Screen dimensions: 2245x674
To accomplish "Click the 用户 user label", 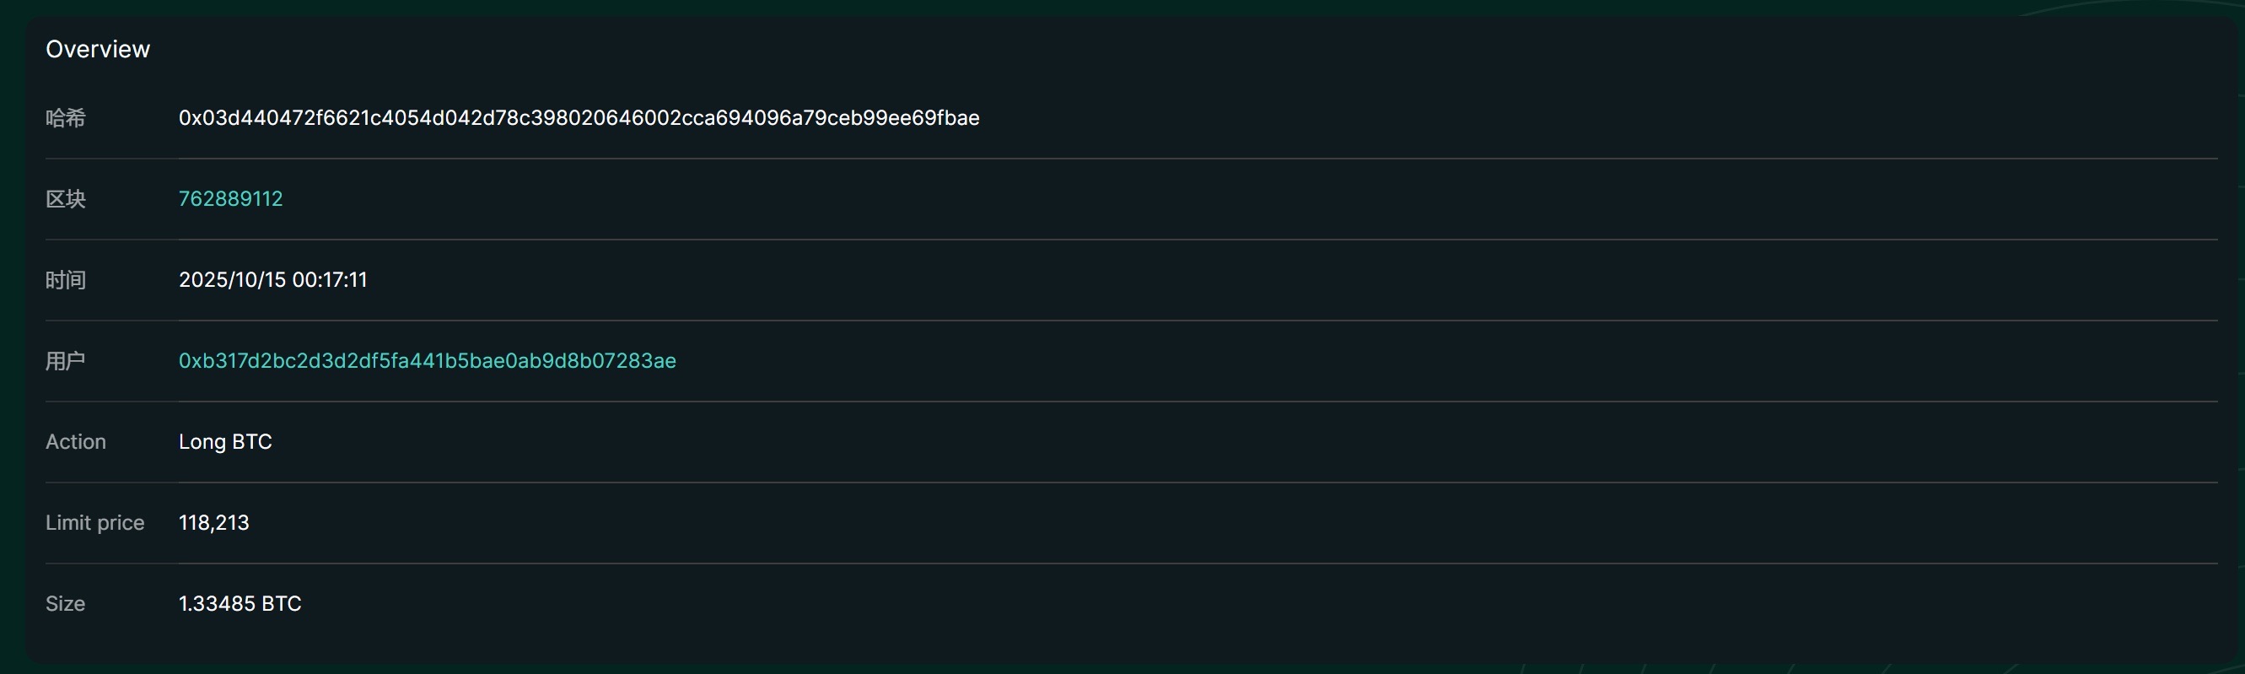I will (x=66, y=361).
